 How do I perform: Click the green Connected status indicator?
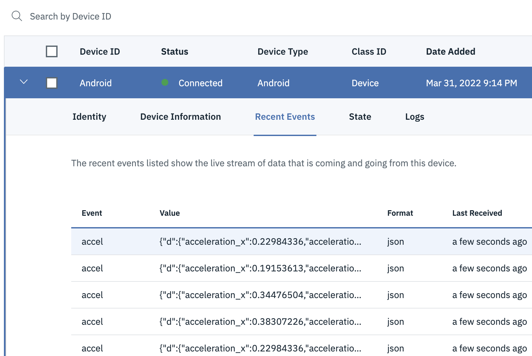(x=166, y=83)
